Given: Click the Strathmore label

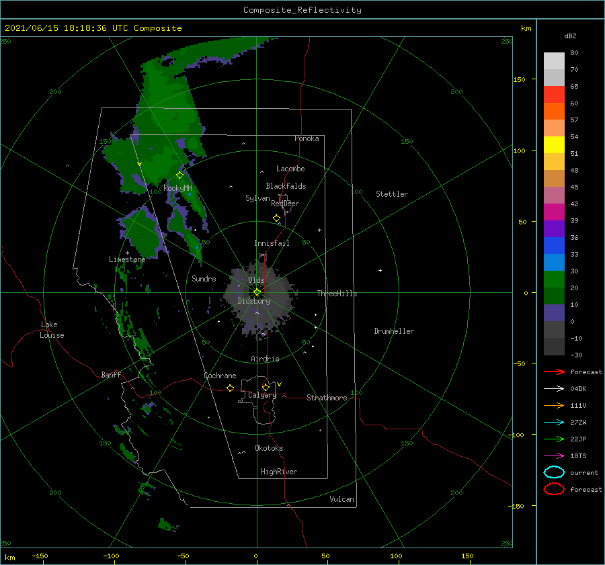Looking at the screenshot, I should 327,398.
